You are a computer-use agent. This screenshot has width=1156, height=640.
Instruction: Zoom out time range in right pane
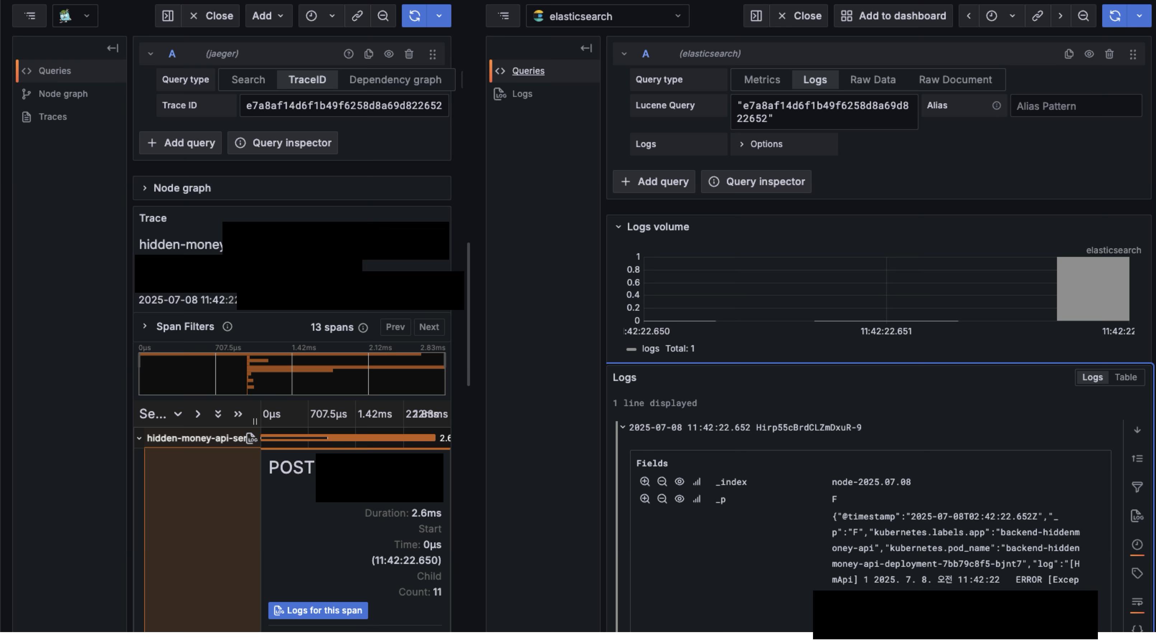point(1083,16)
